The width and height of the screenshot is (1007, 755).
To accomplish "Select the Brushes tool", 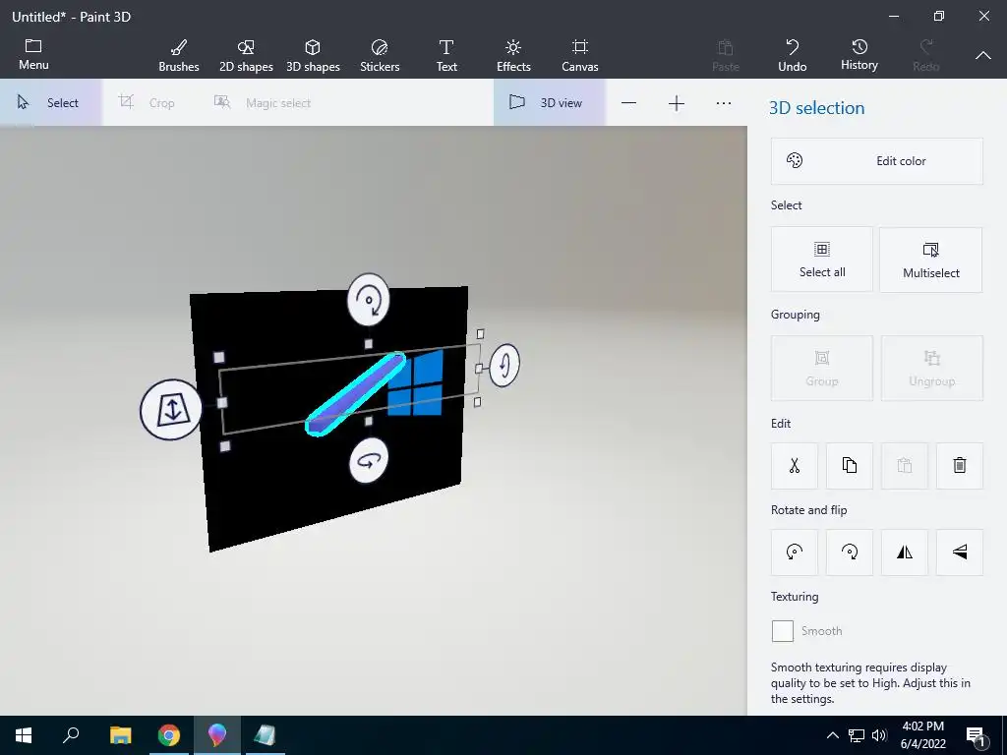I will [x=179, y=56].
